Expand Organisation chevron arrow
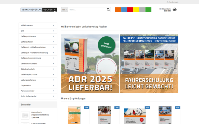199x124 pixels. click(53, 85)
